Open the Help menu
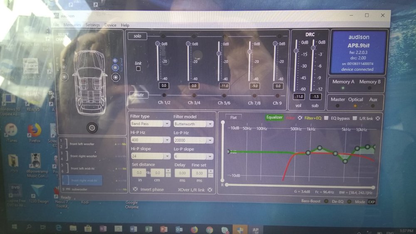416x234 pixels. pos(125,25)
